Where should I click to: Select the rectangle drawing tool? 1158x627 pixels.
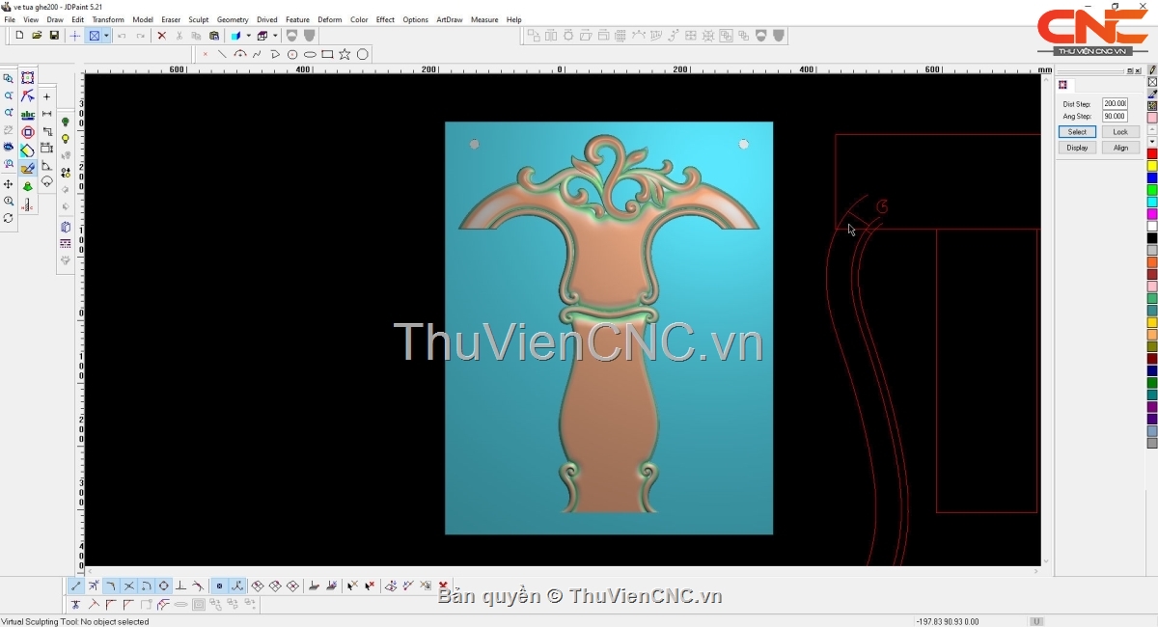tap(327, 54)
